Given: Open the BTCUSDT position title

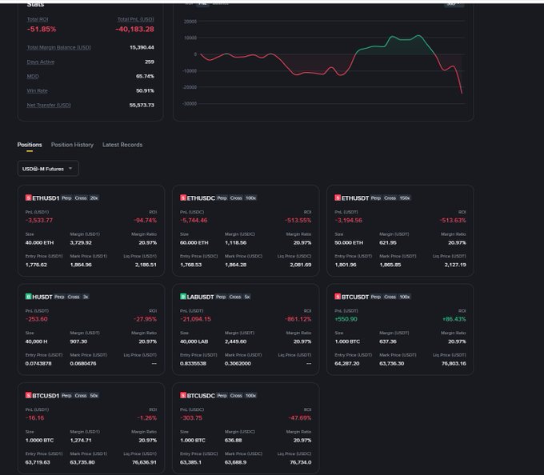Looking at the screenshot, I should (x=355, y=297).
